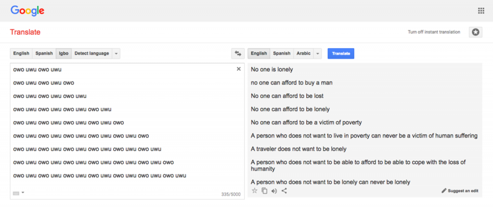Select Spanish as source language

coord(44,53)
